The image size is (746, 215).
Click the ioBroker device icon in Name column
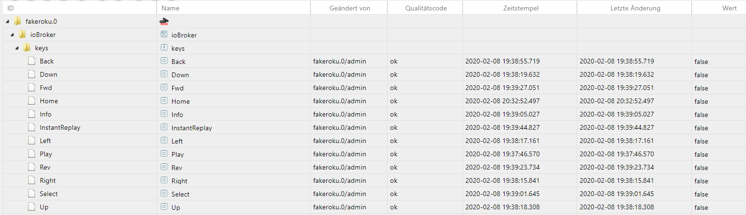(164, 35)
